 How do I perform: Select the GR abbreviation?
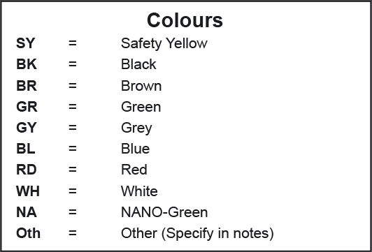point(27,107)
